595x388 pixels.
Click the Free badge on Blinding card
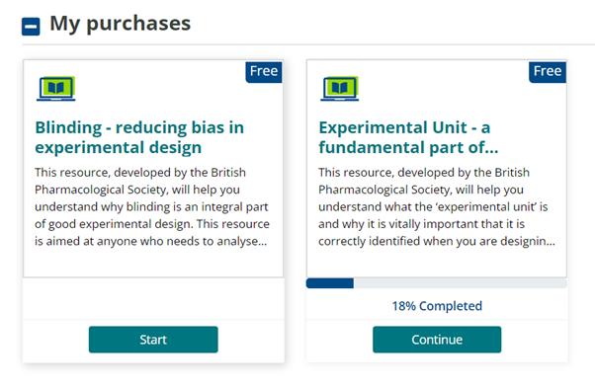(264, 72)
